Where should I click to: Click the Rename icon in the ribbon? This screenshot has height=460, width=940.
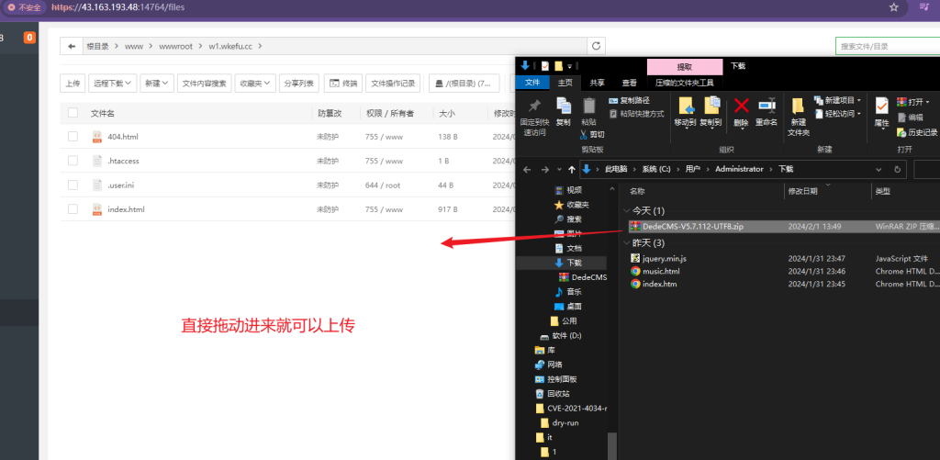(767, 107)
